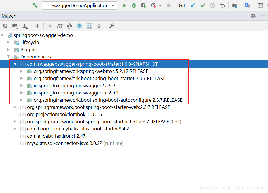Image resolution: width=268 pixels, height=193 pixels.
Task: Expand spring-boot-starter-web dependency arrow
Action: (x=15, y=107)
